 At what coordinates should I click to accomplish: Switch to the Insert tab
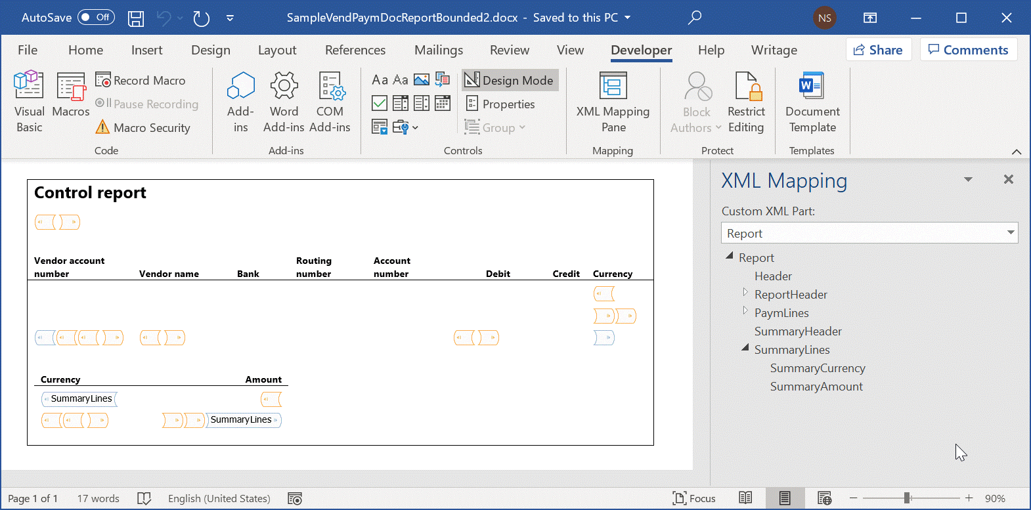coord(146,50)
